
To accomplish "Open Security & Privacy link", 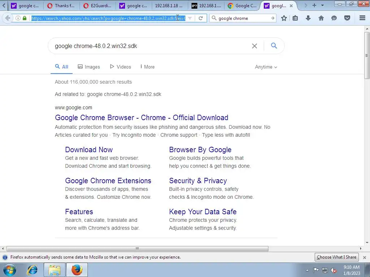I will [198, 181].
